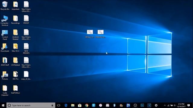Open OBS Studio from taskbar

click(x=135, y=105)
